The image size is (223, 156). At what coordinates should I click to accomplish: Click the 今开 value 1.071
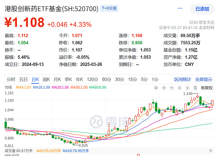click(77, 36)
